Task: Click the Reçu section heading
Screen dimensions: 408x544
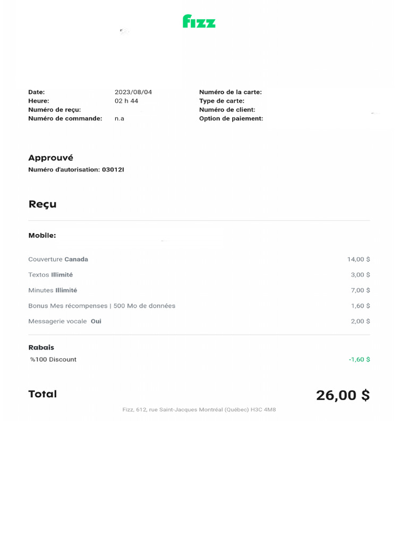Action: [x=42, y=204]
